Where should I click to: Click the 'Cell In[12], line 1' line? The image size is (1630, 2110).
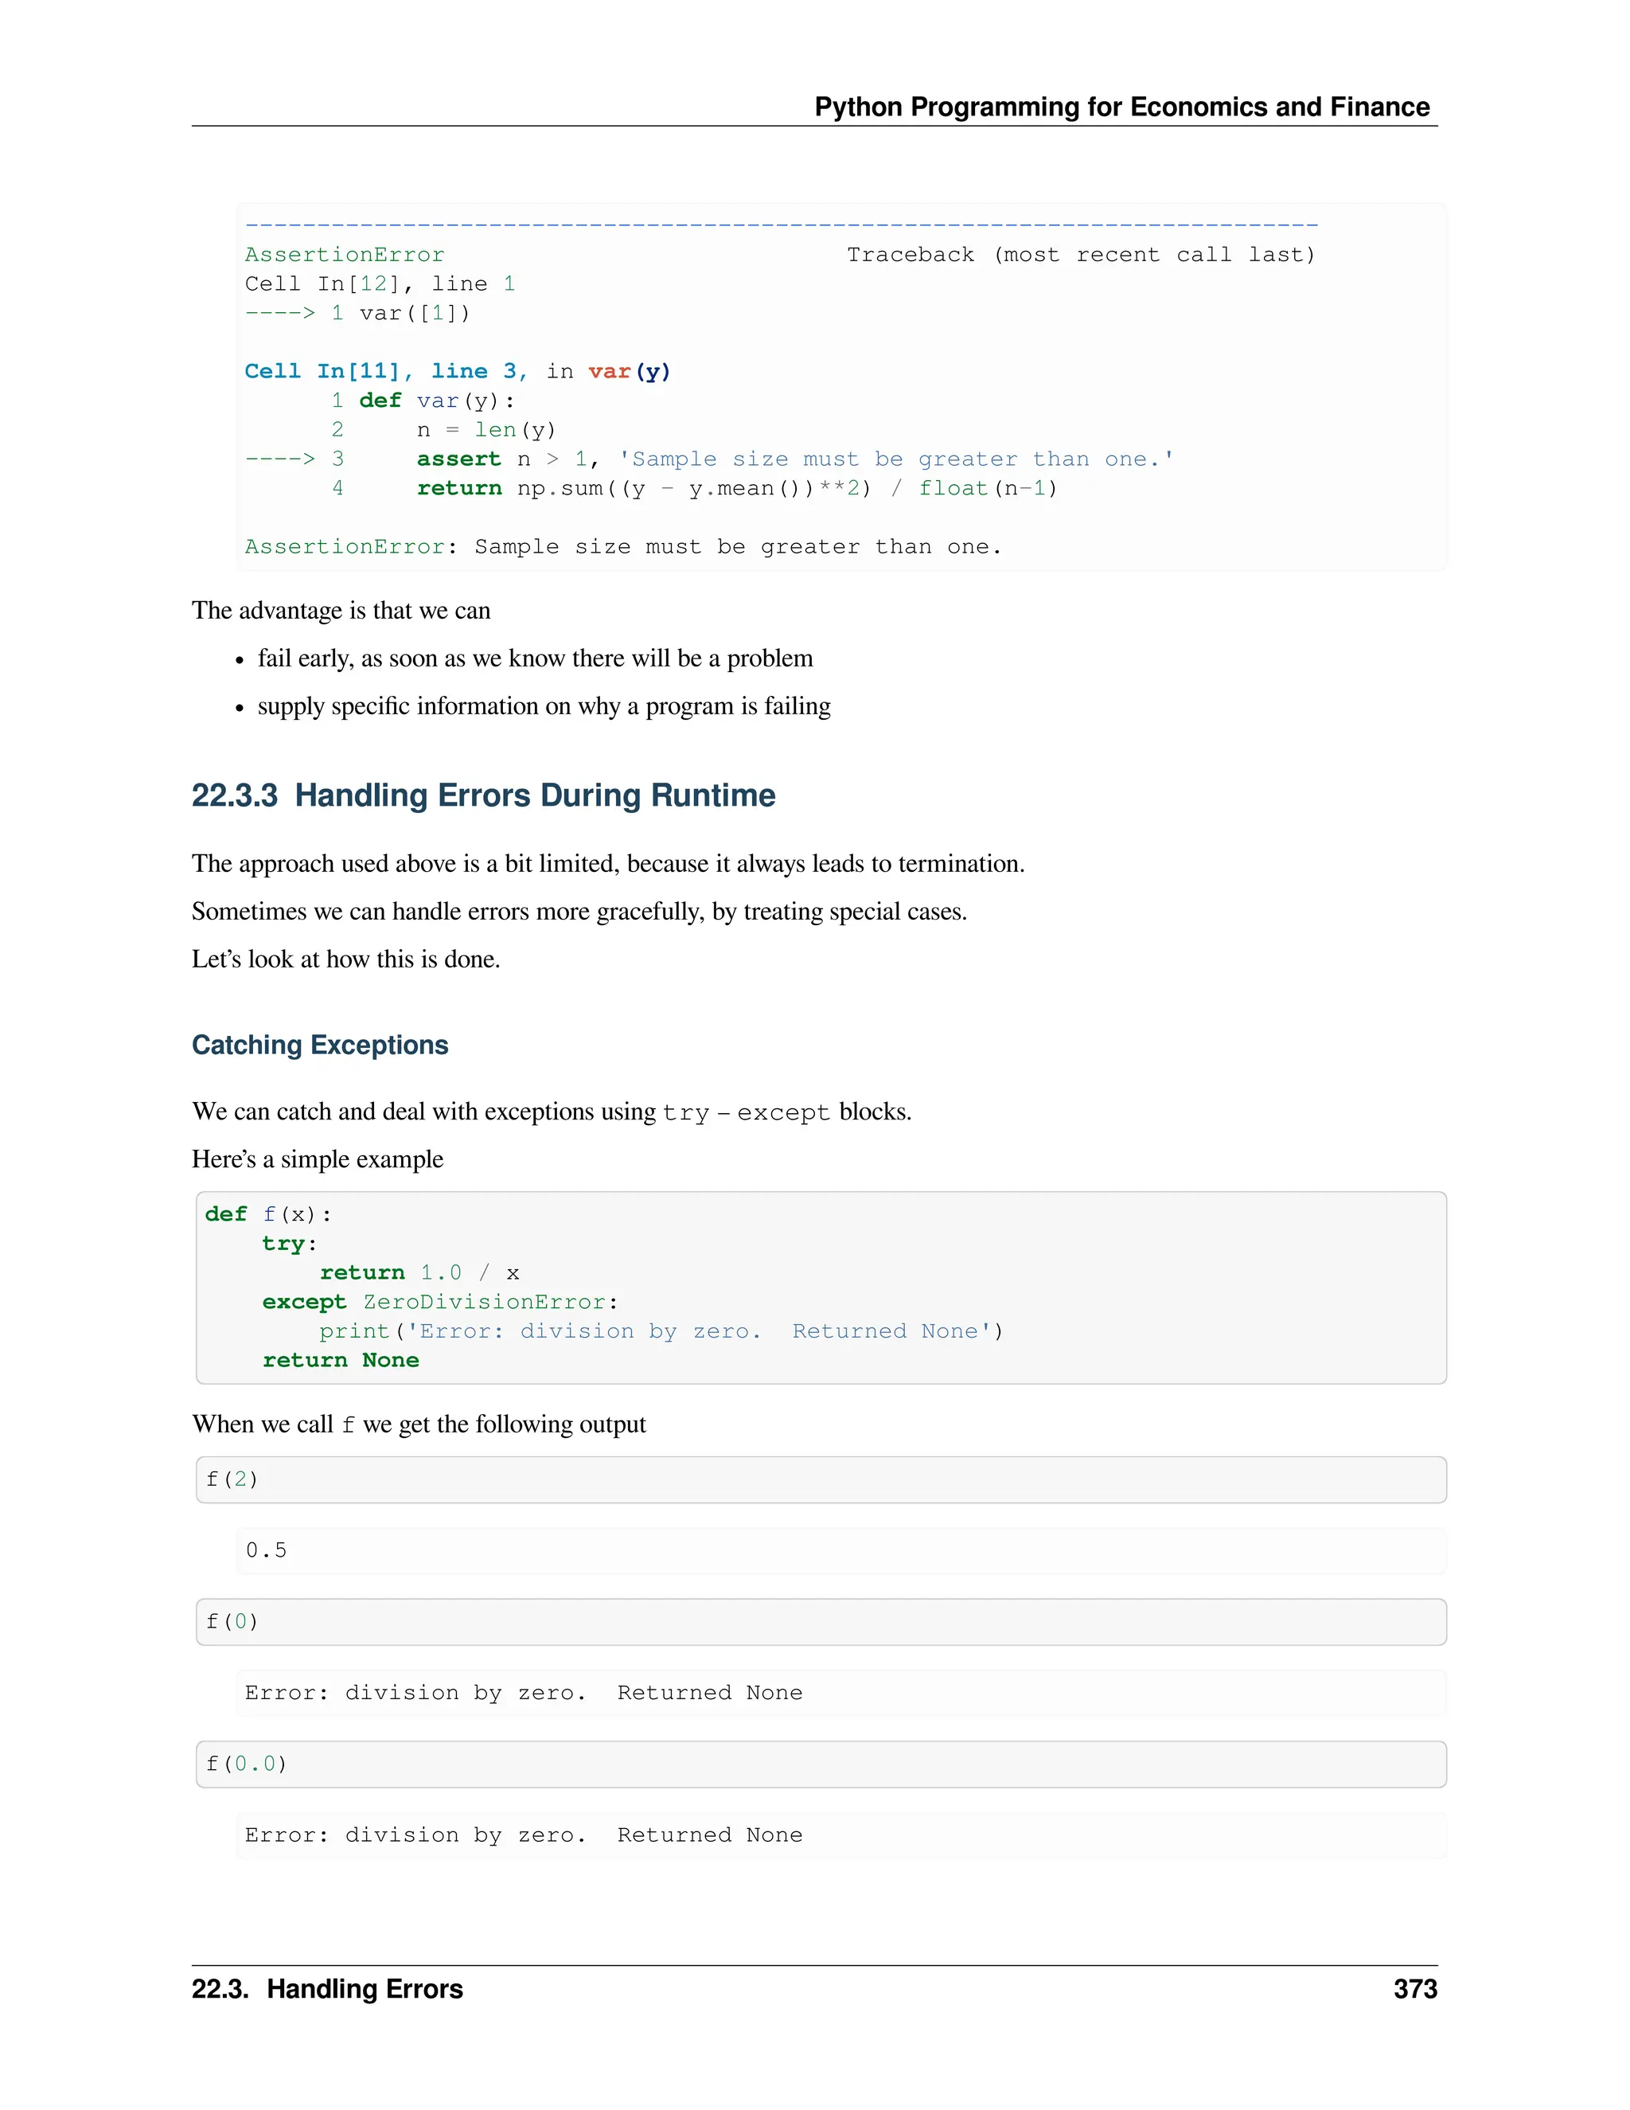(380, 284)
